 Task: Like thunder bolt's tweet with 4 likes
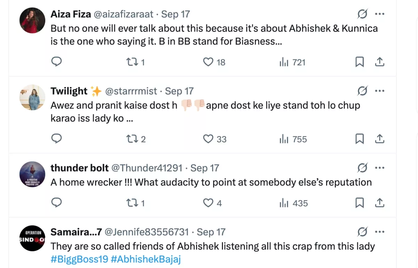point(208,203)
